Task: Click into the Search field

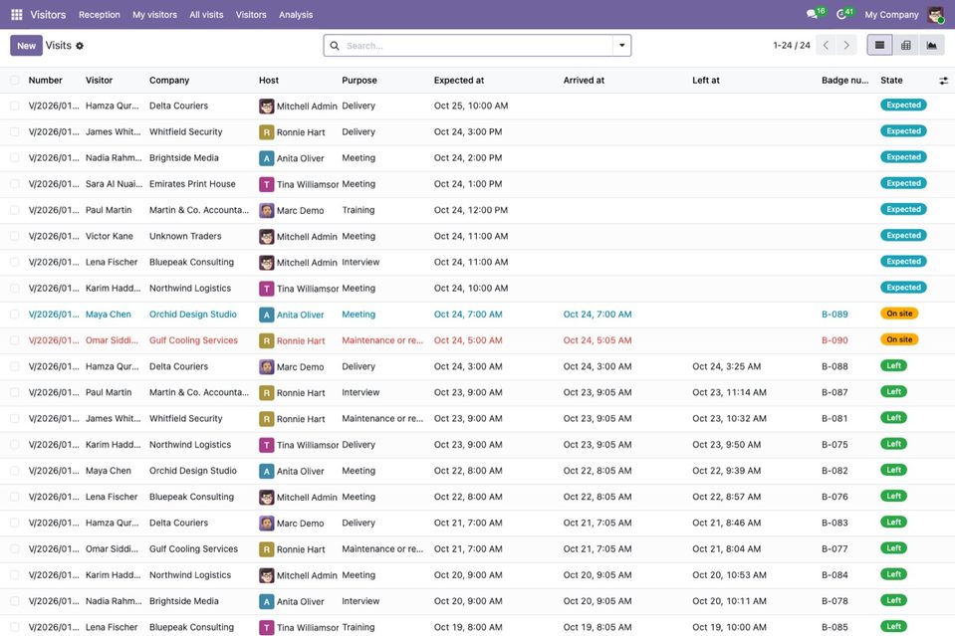Action: 477,46
